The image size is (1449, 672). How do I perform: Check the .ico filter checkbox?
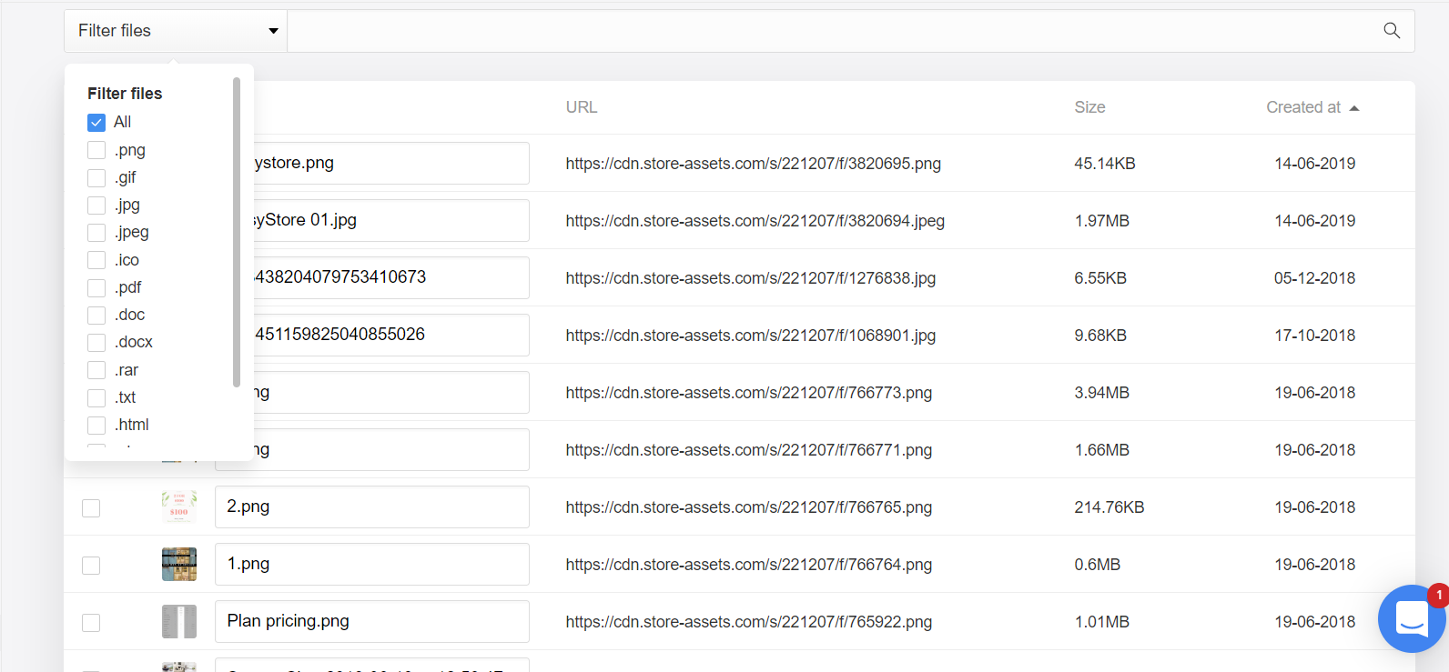[x=96, y=260]
